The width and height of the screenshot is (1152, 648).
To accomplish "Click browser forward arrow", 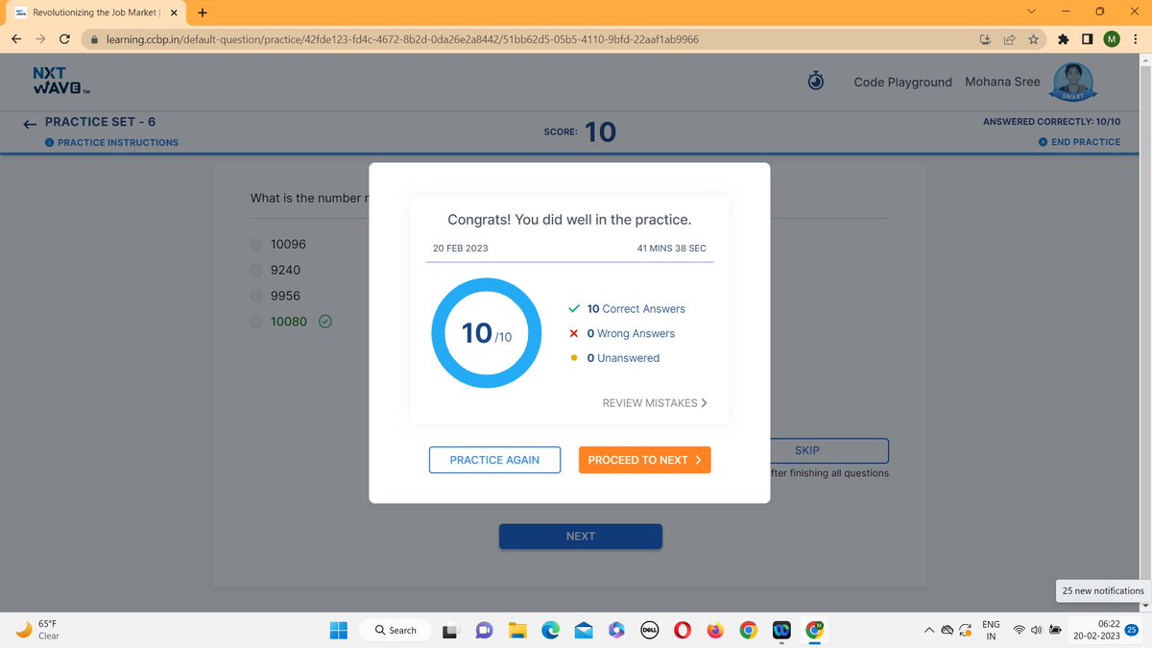I will [x=40, y=39].
